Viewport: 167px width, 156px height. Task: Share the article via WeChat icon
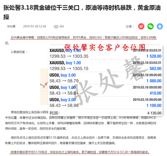[x=150, y=26]
